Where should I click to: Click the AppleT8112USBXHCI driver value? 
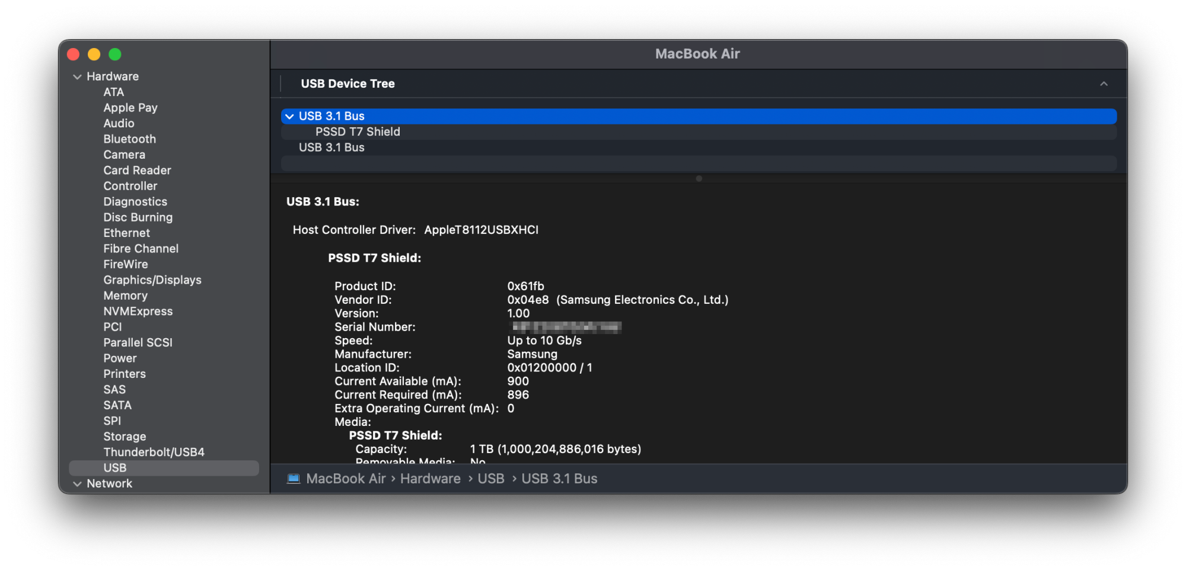pos(482,230)
